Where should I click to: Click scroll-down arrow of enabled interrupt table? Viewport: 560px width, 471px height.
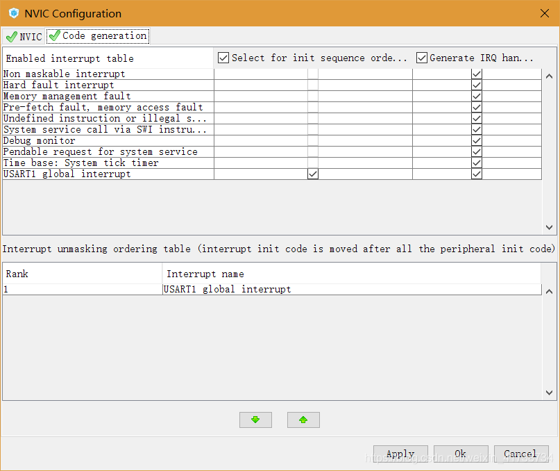tap(550, 227)
